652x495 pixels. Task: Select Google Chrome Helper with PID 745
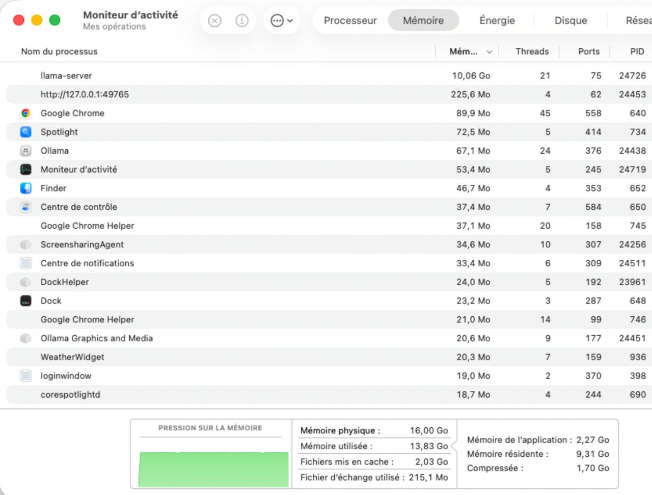click(88, 226)
